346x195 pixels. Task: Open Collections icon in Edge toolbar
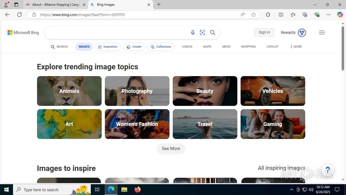pos(305,15)
